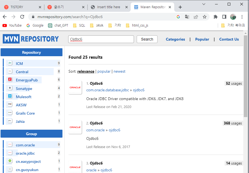Close the TISTORY tab
249x173 pixels.
click(x=40, y=7)
